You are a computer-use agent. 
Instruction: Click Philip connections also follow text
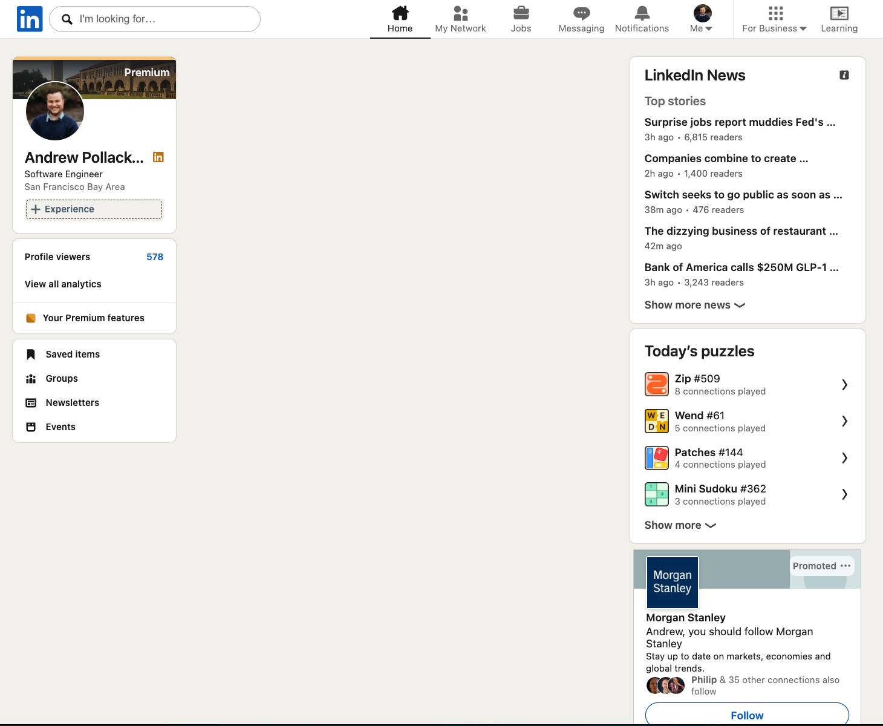[765, 685]
